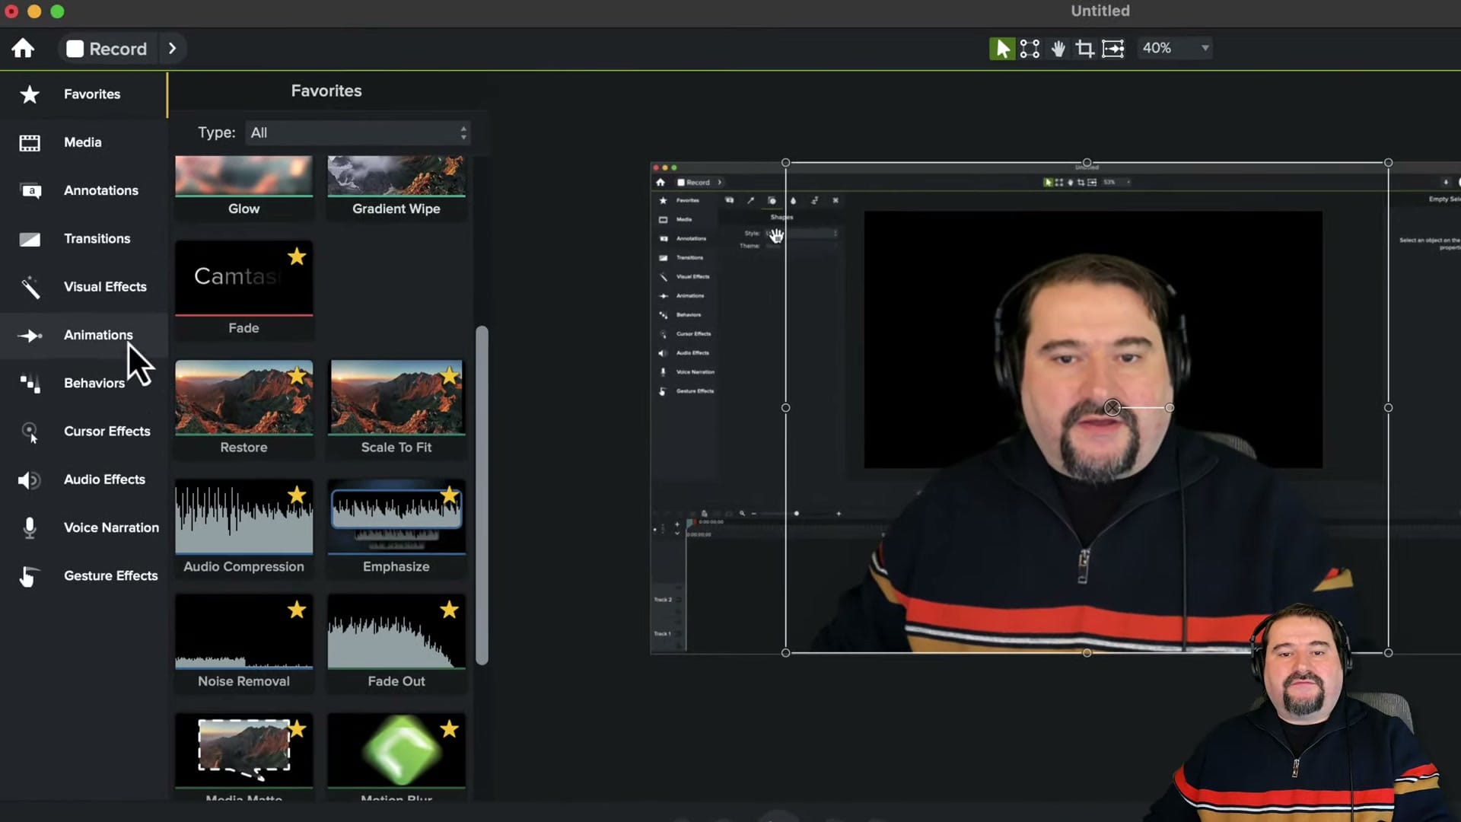Image resolution: width=1461 pixels, height=822 pixels.
Task: Open the canvas zoom percentage dropdown
Action: click(1174, 48)
